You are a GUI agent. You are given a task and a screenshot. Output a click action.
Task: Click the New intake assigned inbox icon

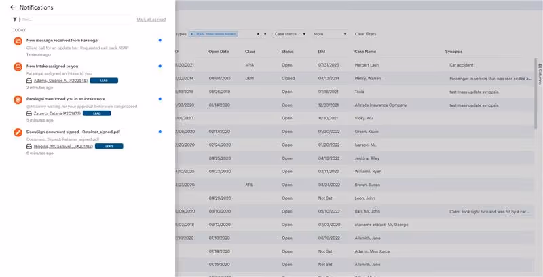click(18, 67)
